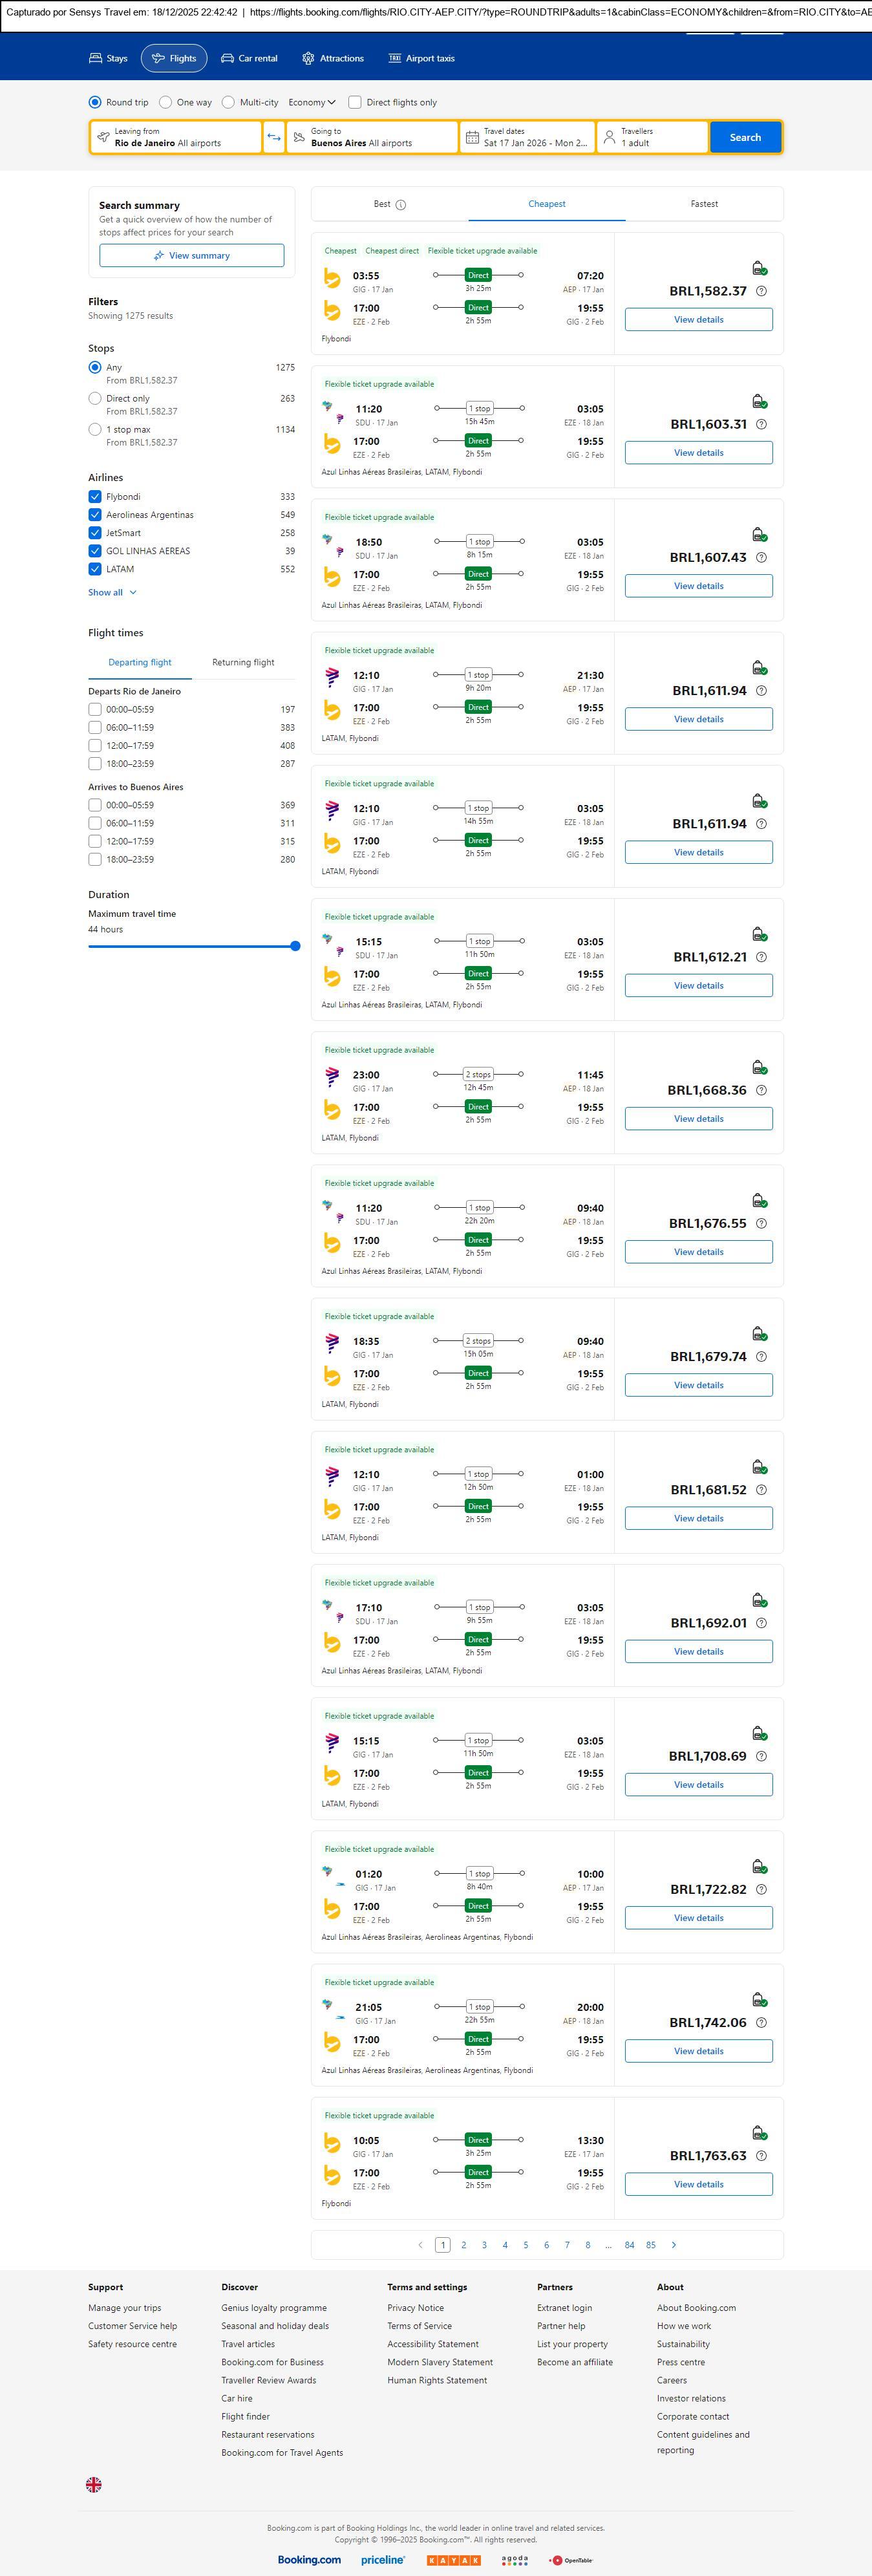The image size is (872, 2576).
Task: Select the Direct only stops option
Action: [95, 398]
